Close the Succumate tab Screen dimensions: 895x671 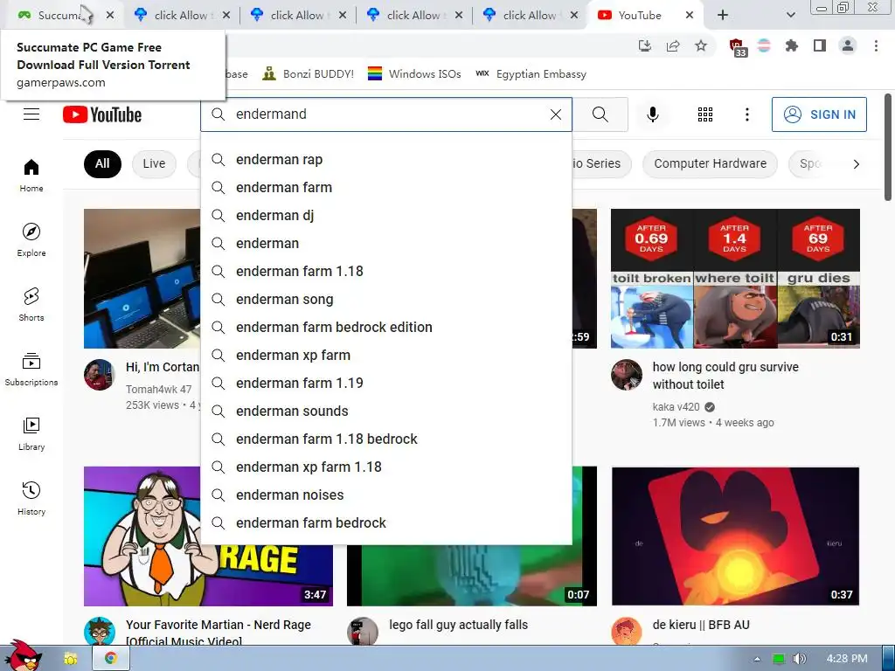click(110, 16)
